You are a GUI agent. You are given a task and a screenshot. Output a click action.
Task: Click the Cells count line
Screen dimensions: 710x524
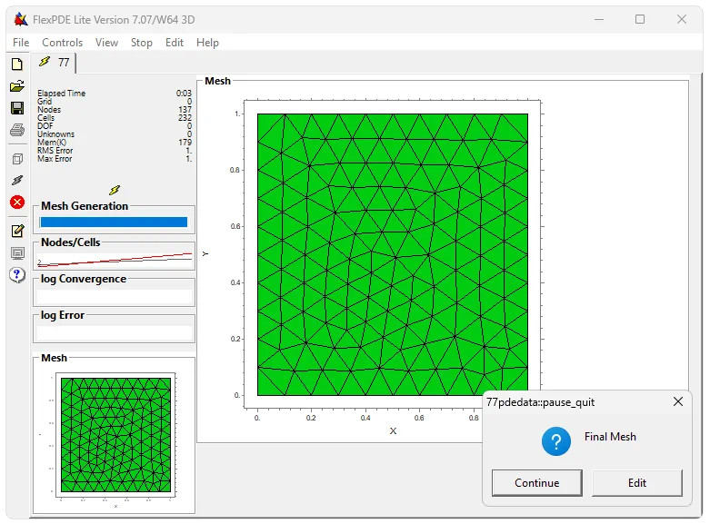115,118
